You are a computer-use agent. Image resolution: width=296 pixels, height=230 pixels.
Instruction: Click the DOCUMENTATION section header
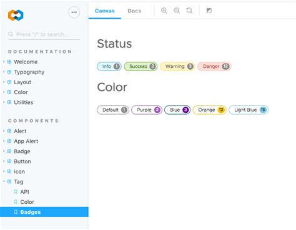[40, 52]
